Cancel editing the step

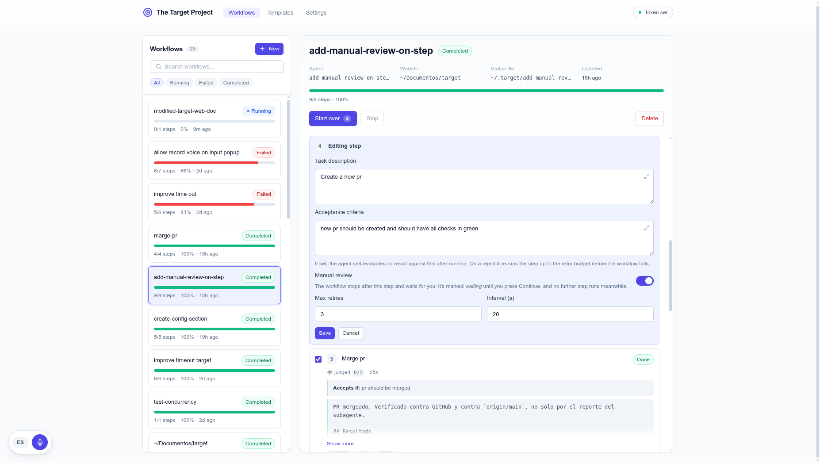coord(350,333)
